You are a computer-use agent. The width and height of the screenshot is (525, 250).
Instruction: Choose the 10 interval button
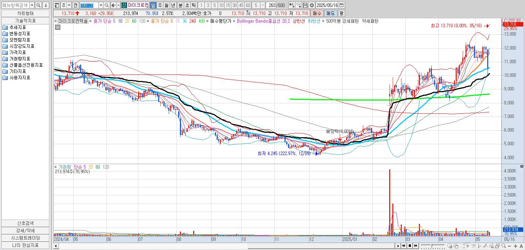tap(221, 5)
